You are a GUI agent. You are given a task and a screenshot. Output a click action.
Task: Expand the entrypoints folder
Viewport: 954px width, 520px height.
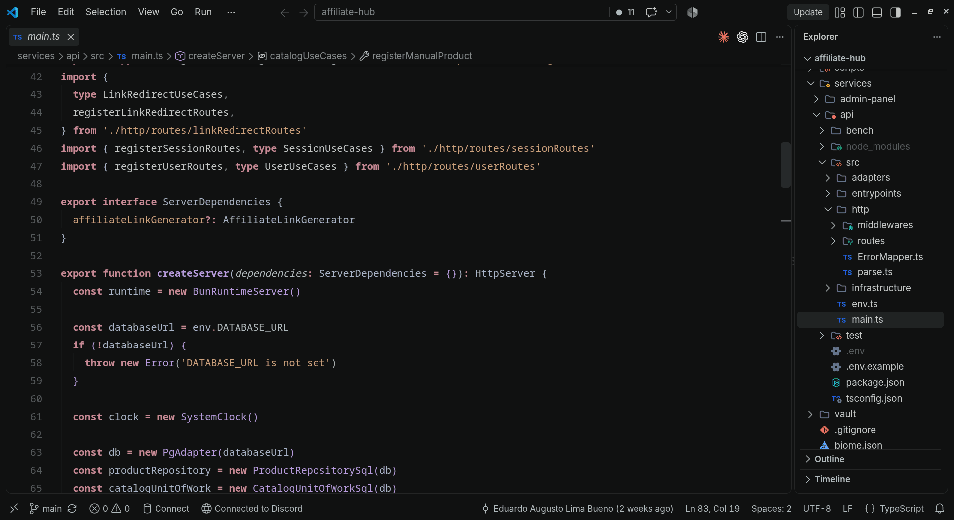click(828, 193)
